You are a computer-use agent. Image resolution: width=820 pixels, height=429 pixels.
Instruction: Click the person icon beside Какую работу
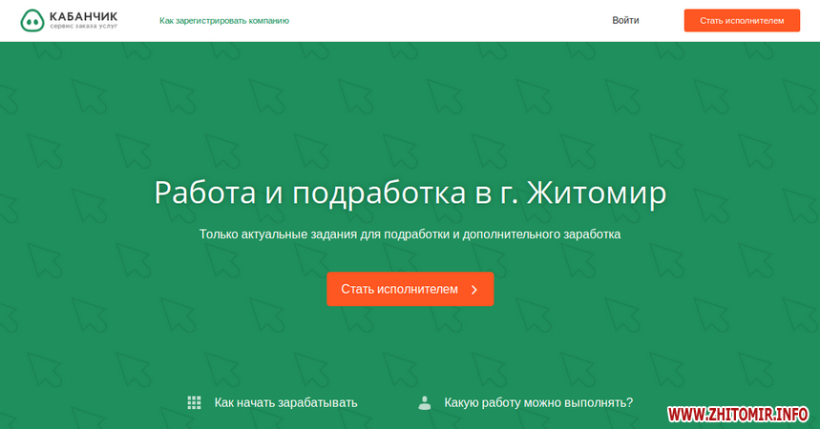[x=425, y=402]
